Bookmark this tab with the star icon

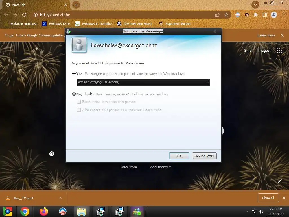(226, 15)
